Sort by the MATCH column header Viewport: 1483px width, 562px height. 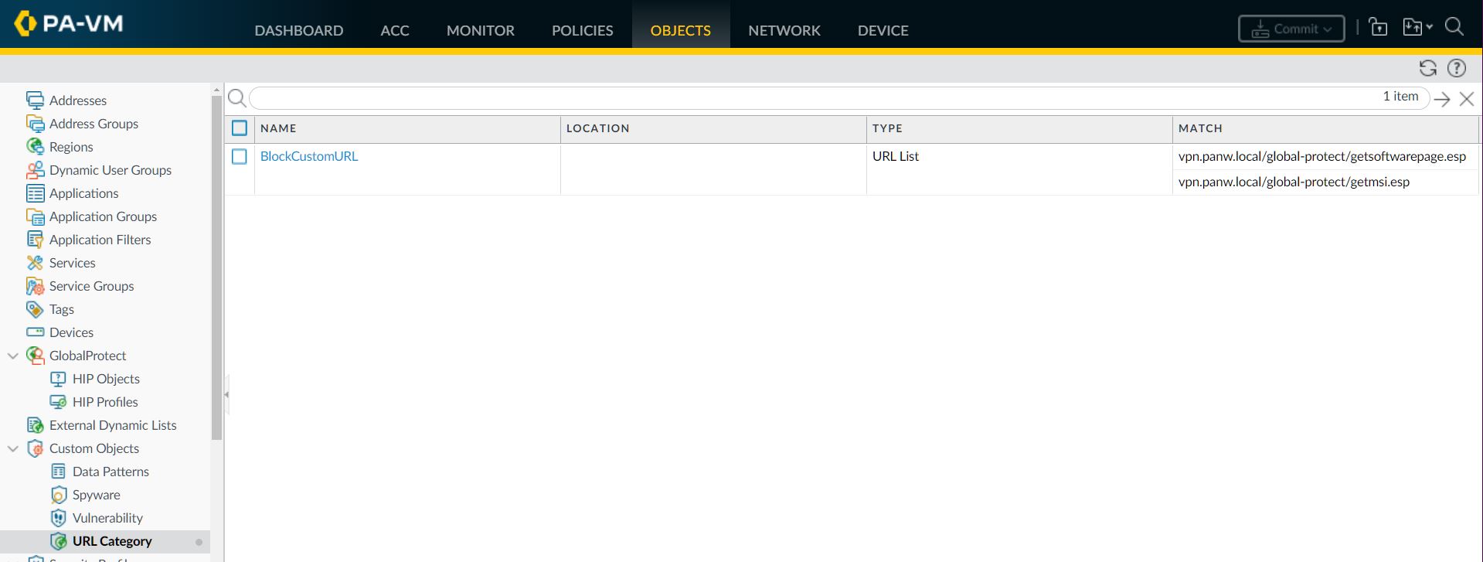click(x=1325, y=128)
